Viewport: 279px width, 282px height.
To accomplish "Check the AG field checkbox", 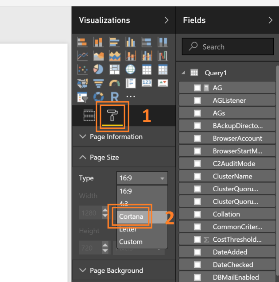I will click(x=198, y=88).
